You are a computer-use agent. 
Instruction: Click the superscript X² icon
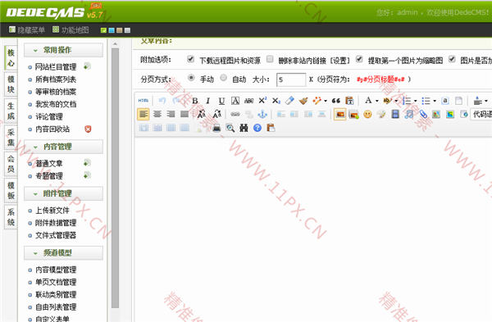pos(262,101)
